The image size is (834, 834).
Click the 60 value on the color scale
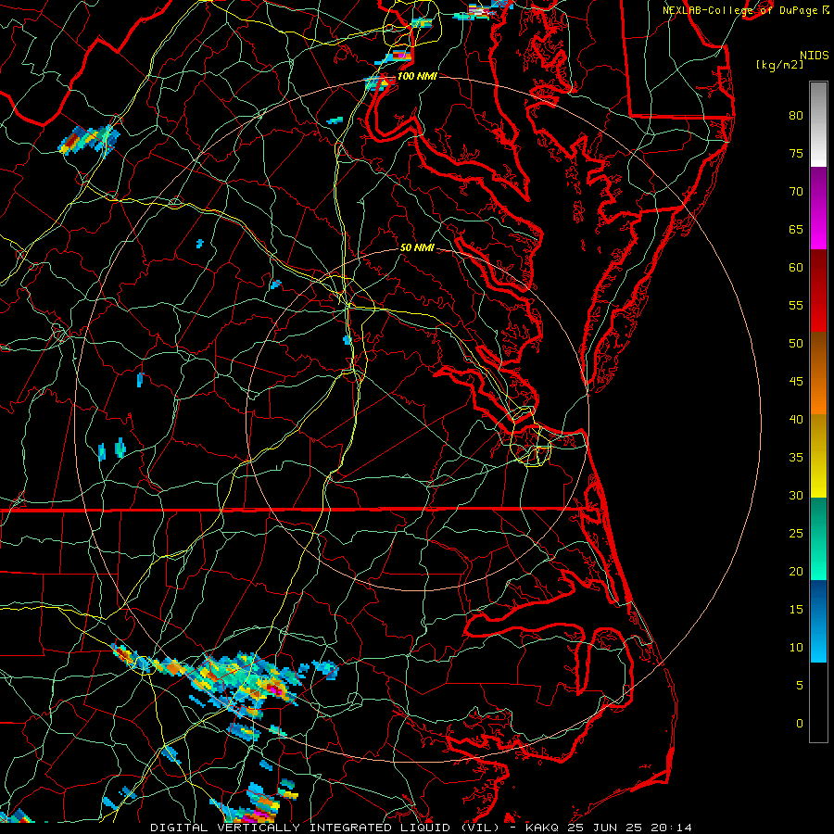pyautogui.click(x=796, y=268)
